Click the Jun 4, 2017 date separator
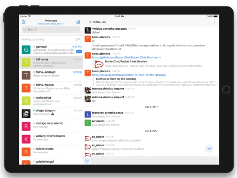Viewport: 237px width, 178px height. click(x=151, y=131)
